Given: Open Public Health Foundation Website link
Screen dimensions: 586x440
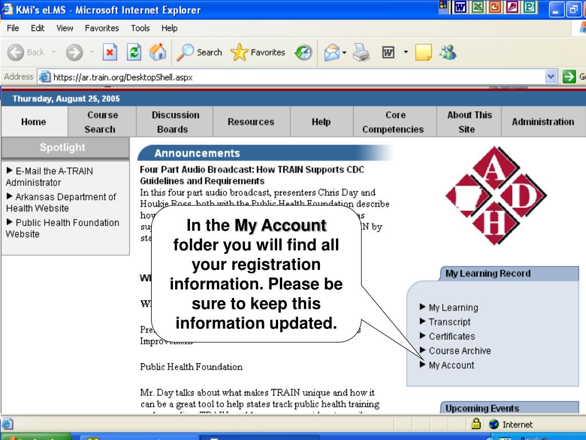Looking at the screenshot, I should point(62,228).
